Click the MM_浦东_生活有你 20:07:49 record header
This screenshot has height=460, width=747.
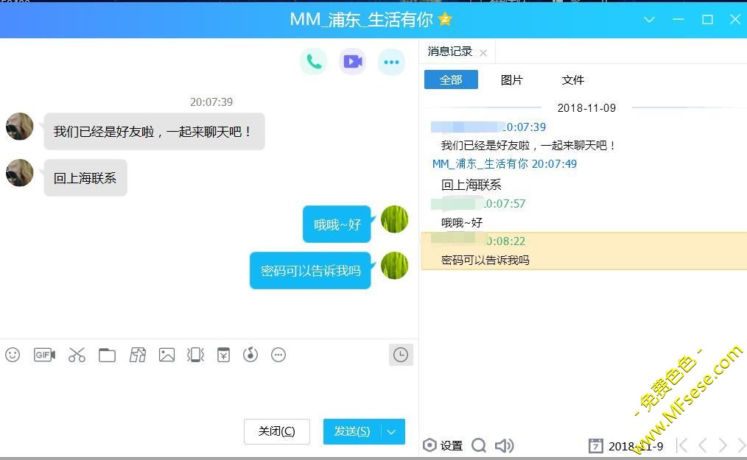505,164
